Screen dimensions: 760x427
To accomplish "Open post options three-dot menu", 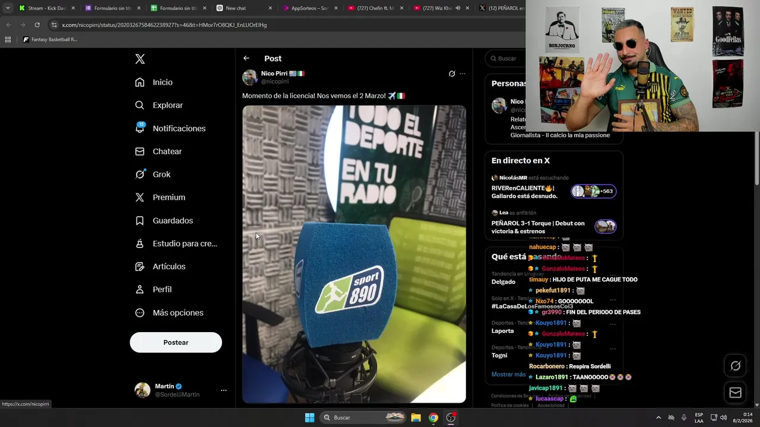I will (x=463, y=74).
